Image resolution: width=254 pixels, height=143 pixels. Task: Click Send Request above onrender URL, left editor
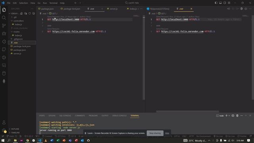pos(53,29)
